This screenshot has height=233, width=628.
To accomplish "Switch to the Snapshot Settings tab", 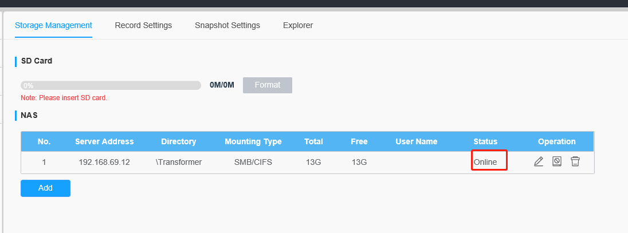I will (227, 25).
